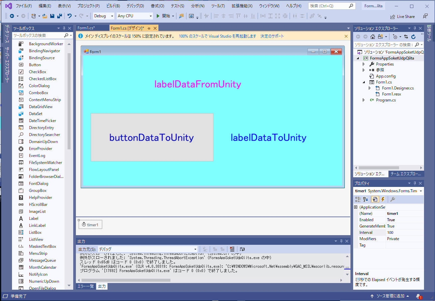Click the Home icon in Solution Explorer
The image size is (435, 301).
pos(373,37)
